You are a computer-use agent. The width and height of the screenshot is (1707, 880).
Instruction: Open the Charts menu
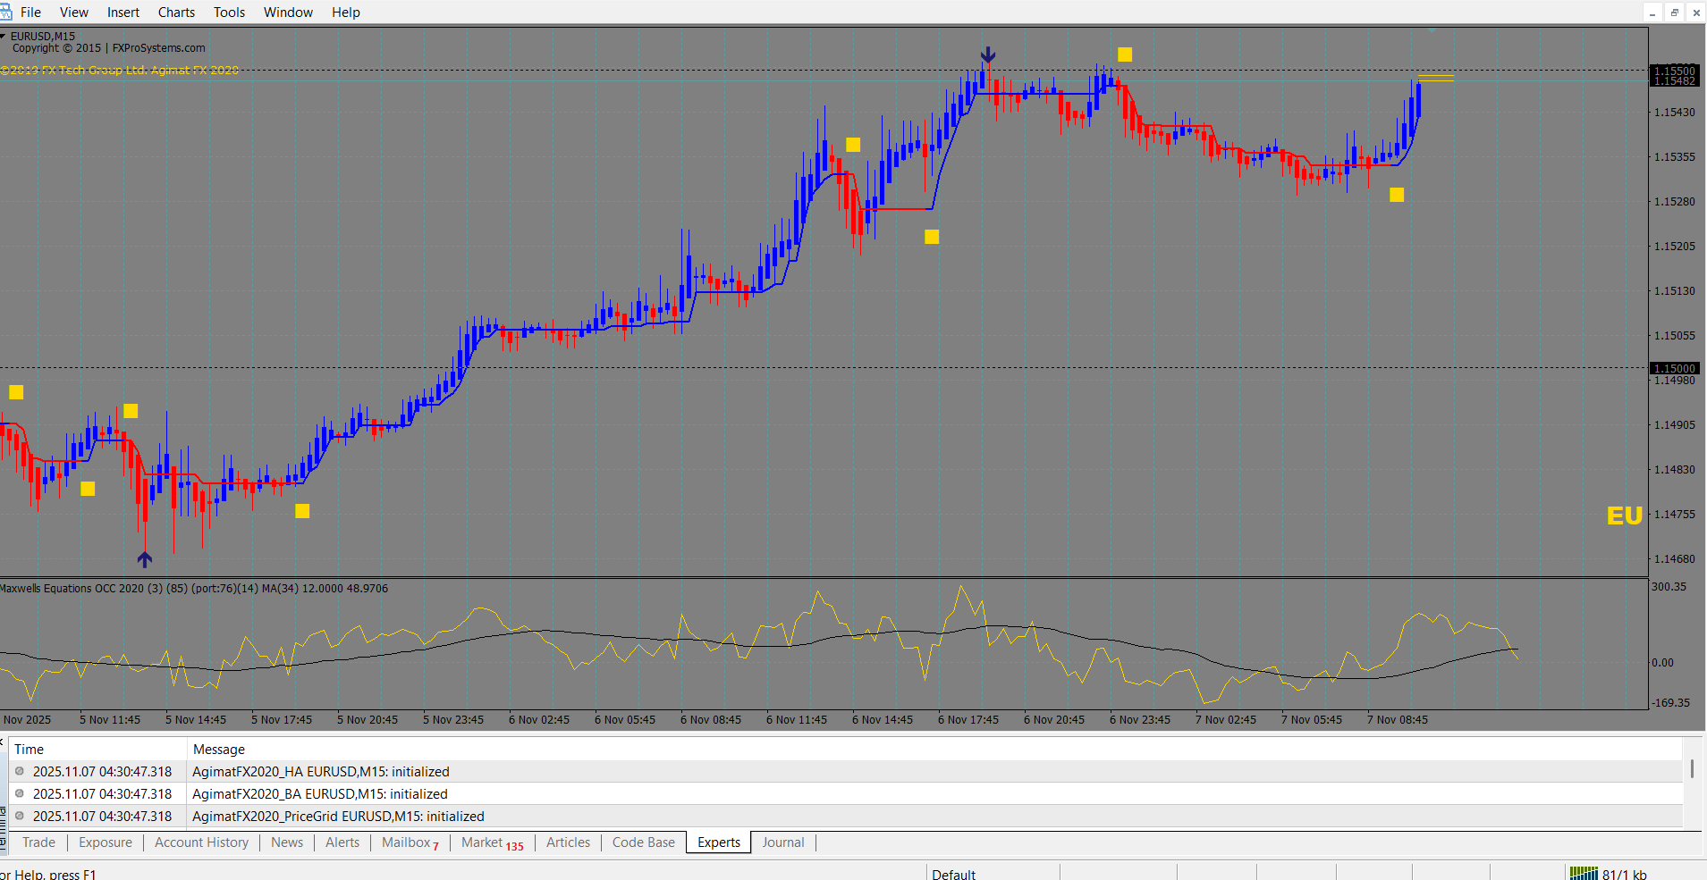click(176, 13)
